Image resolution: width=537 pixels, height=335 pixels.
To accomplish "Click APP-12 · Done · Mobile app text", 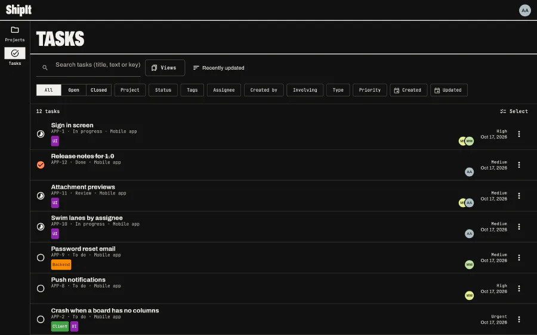I will tap(86, 162).
